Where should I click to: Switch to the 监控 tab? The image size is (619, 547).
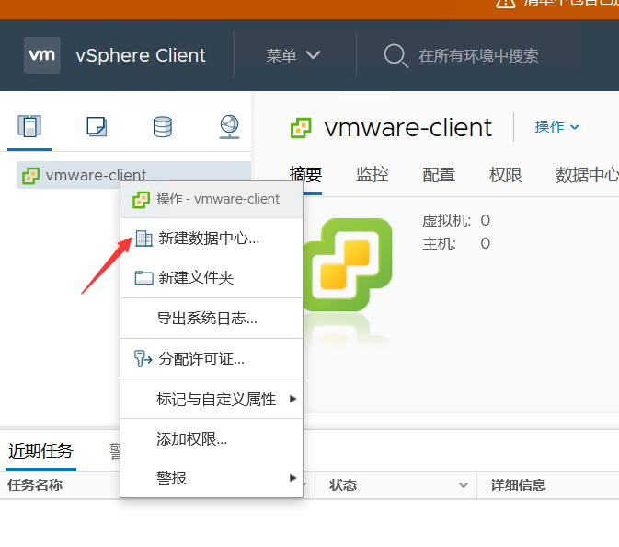pos(373,175)
